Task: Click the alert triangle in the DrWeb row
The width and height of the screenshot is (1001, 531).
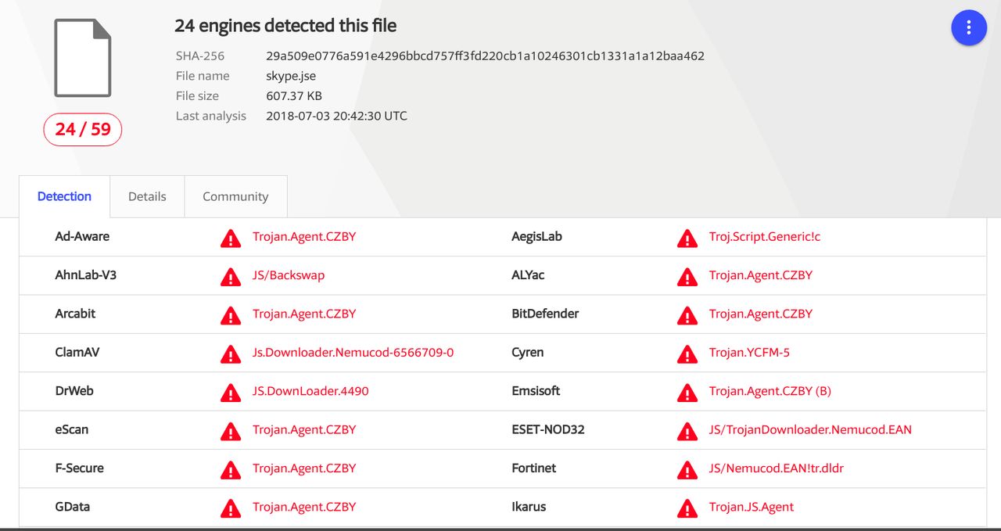Action: coord(231,392)
